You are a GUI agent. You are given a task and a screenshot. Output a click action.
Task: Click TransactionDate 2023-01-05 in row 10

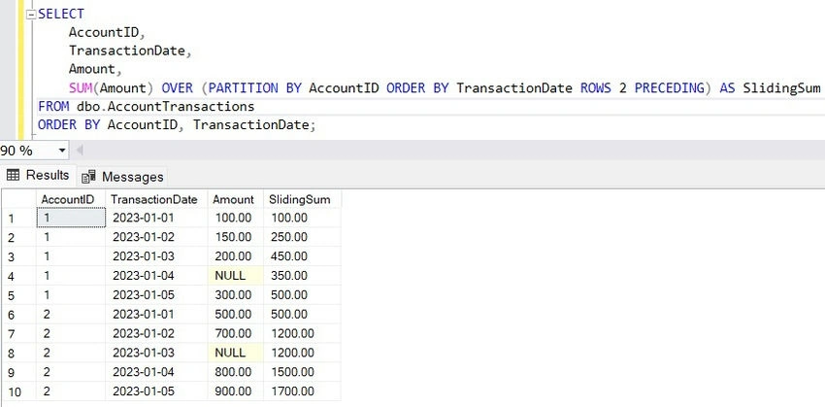(x=143, y=391)
